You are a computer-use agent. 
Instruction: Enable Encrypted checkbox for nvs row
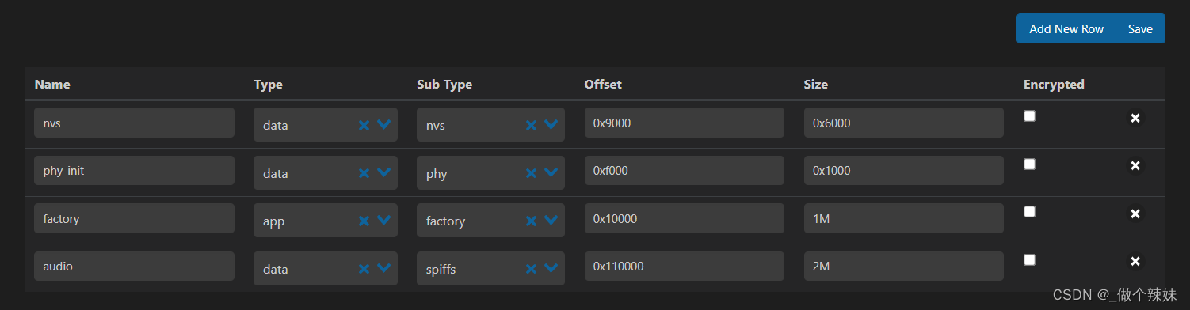(x=1029, y=115)
